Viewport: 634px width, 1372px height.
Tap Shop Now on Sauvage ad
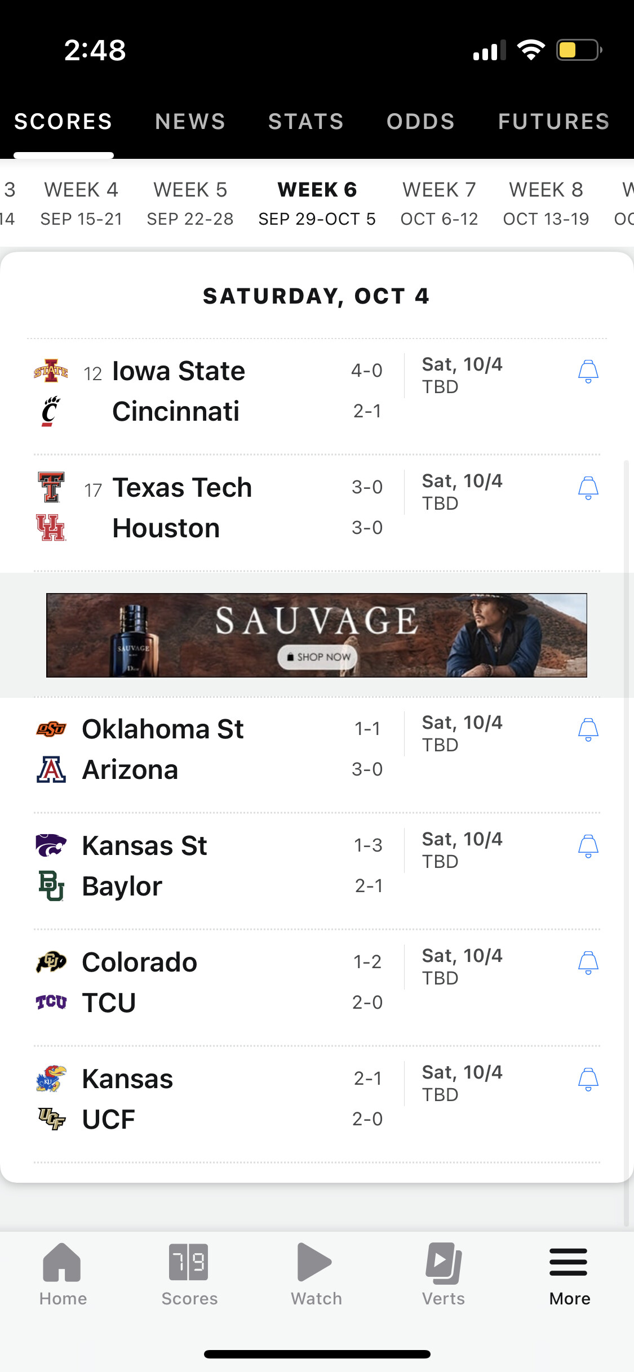click(x=317, y=657)
